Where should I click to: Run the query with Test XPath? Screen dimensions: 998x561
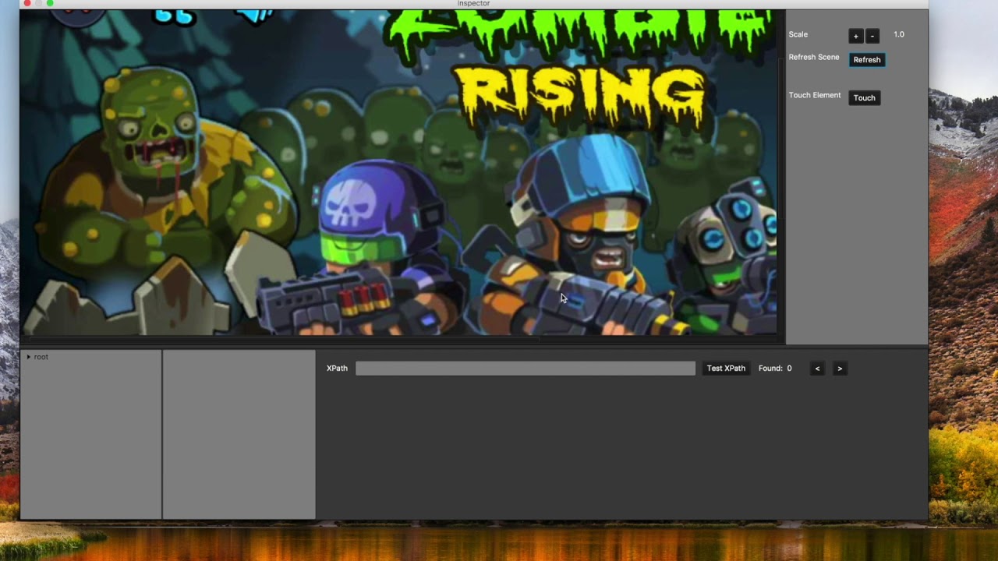point(725,368)
